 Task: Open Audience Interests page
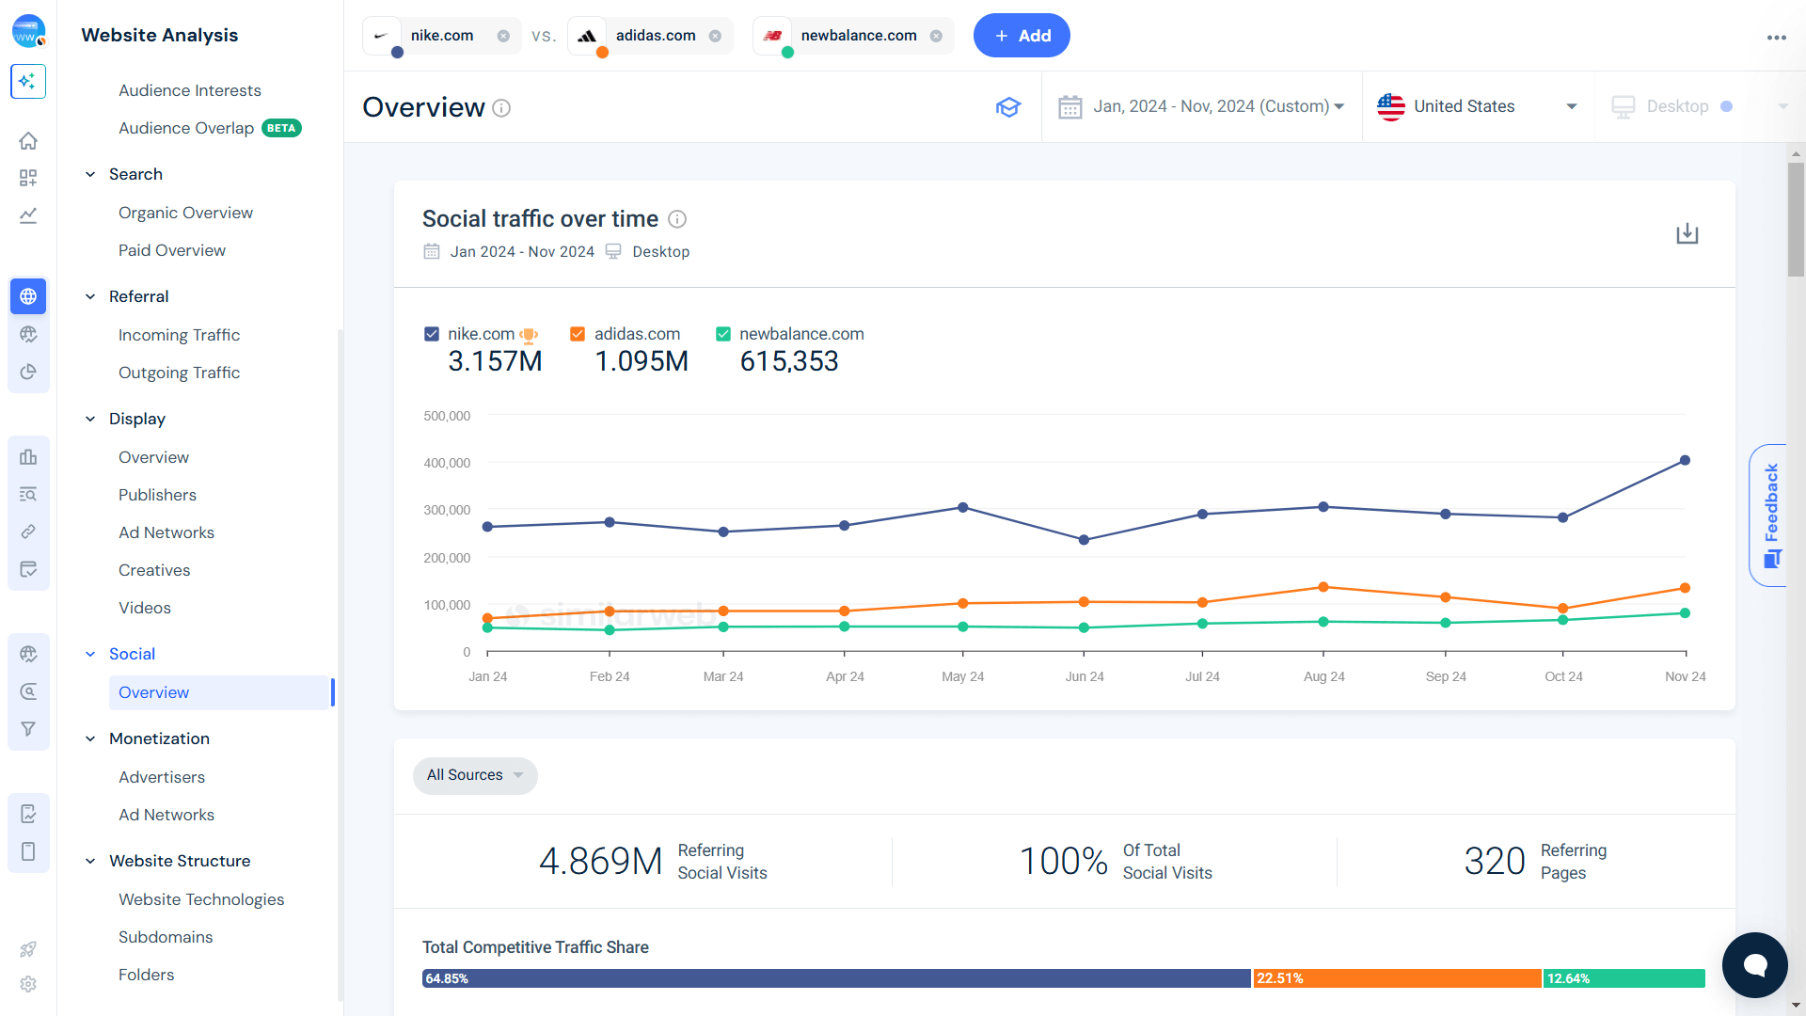pos(190,90)
